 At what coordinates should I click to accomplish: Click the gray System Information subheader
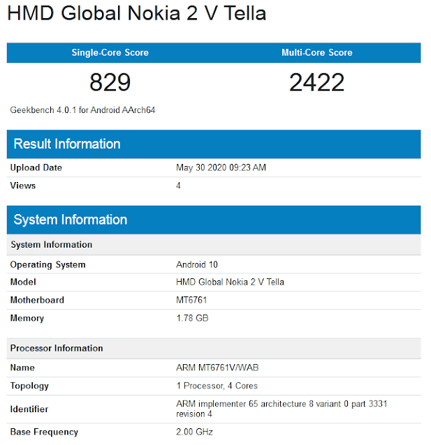(x=214, y=245)
